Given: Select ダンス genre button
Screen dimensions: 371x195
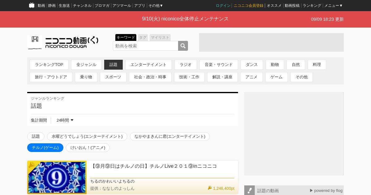Looking at the screenshot, I should coord(252,65).
